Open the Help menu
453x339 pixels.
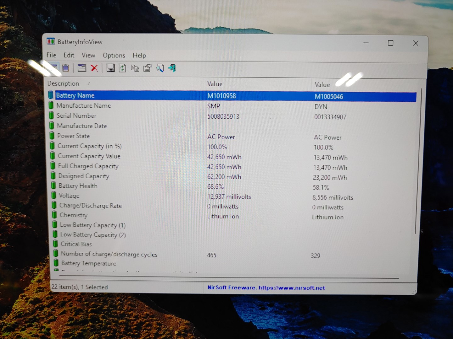pos(139,55)
